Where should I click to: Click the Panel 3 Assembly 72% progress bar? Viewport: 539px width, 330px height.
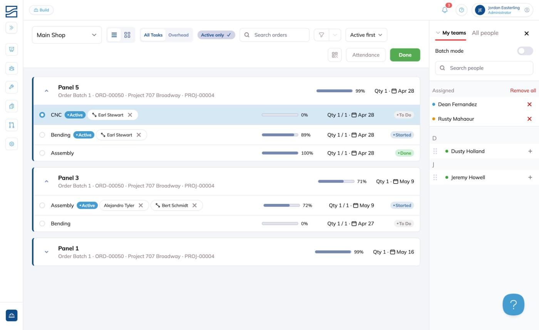(281, 205)
